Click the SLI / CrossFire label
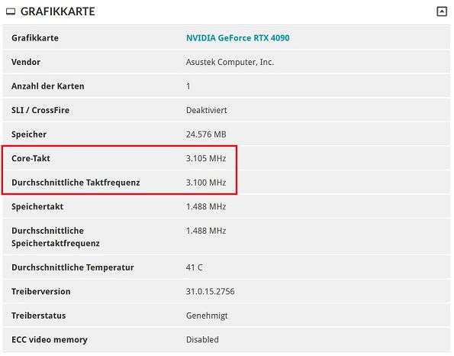The width and height of the screenshot is (454, 356). [40, 110]
